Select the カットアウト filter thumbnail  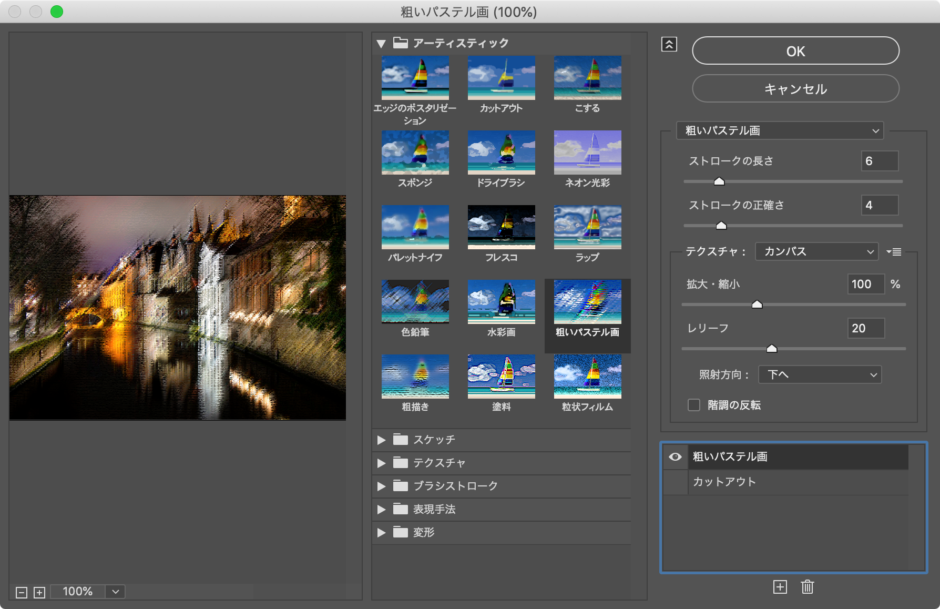click(x=500, y=77)
